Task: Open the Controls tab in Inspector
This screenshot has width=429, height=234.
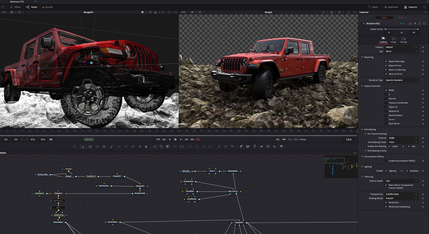Action: [383, 40]
